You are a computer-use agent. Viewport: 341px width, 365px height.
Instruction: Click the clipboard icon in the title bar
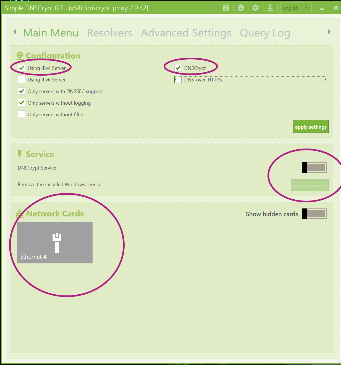pos(226,8)
